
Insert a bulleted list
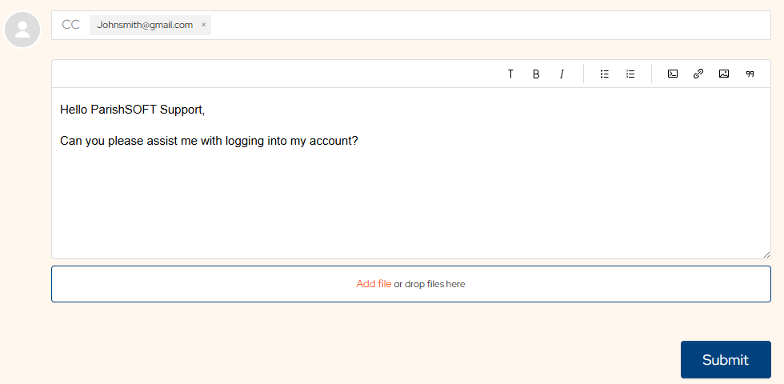tap(605, 74)
